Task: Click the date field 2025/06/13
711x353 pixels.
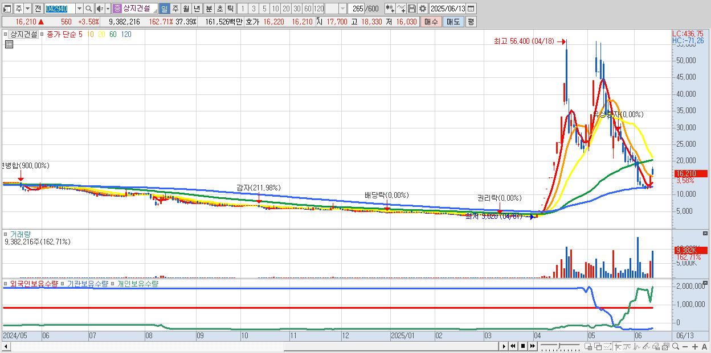Action: (448, 9)
